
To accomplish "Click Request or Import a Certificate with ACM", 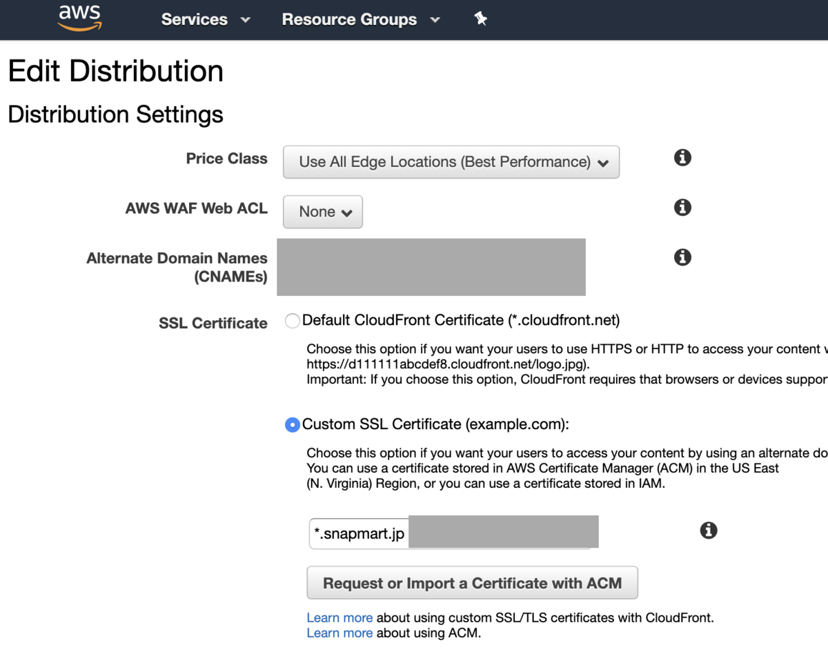I will point(472,584).
